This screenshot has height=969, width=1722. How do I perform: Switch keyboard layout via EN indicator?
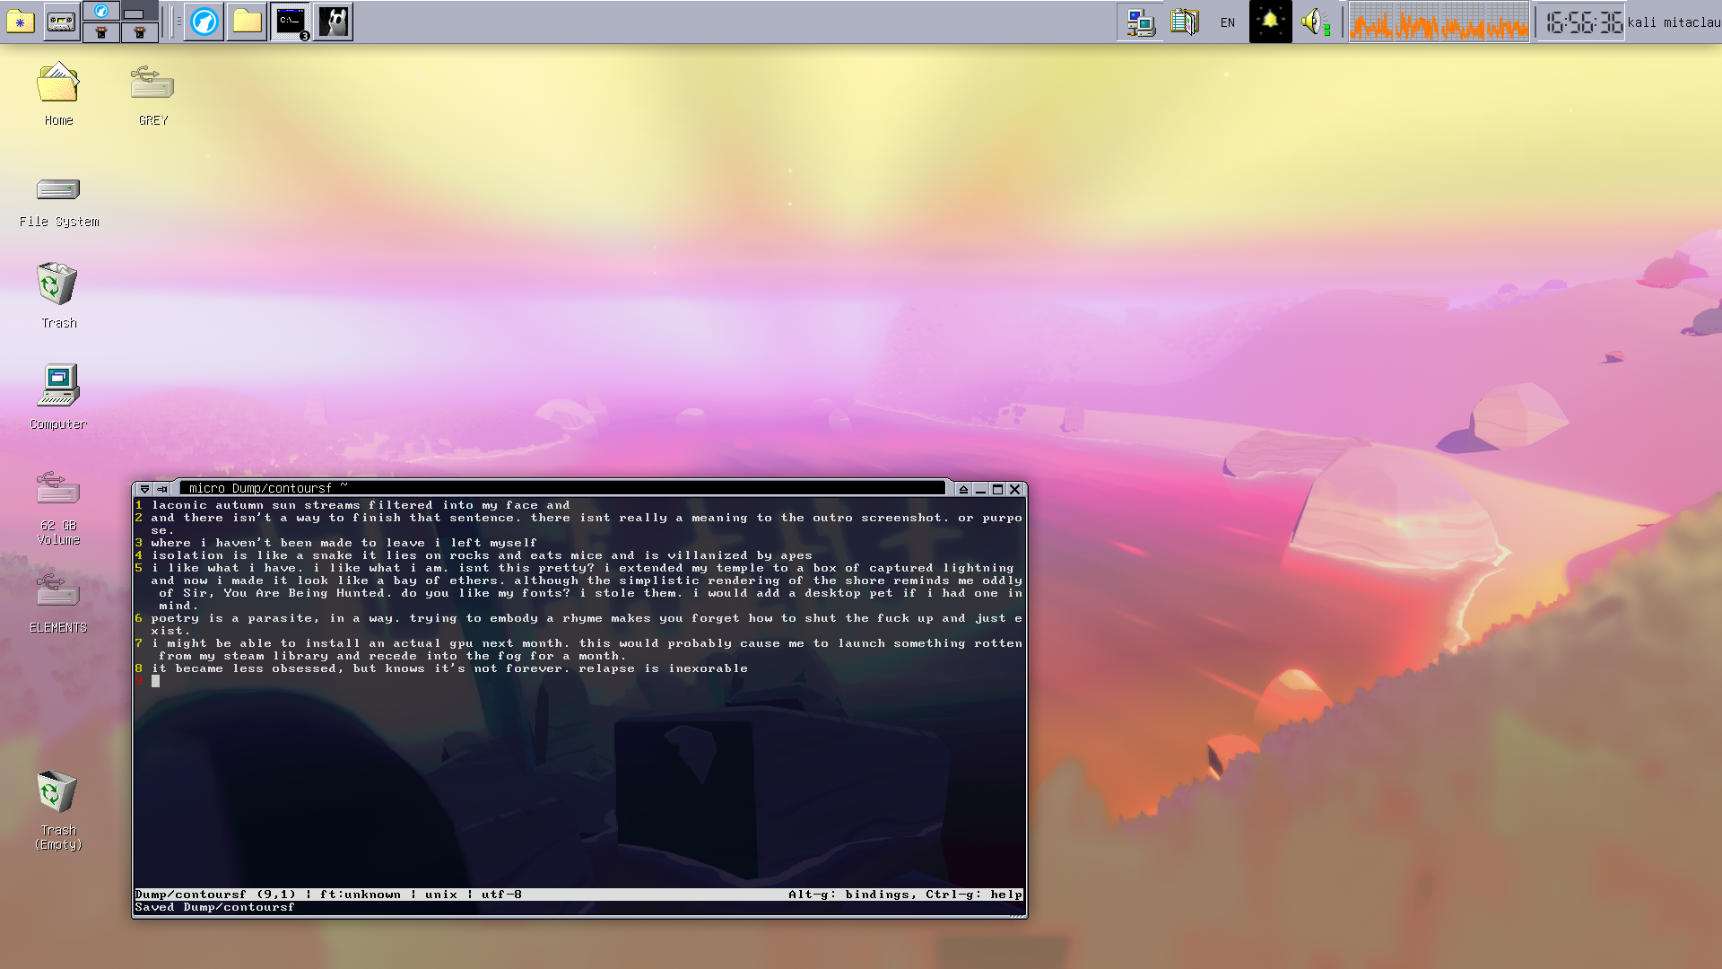point(1228,22)
